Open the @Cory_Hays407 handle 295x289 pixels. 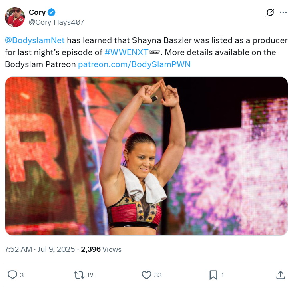click(x=56, y=22)
